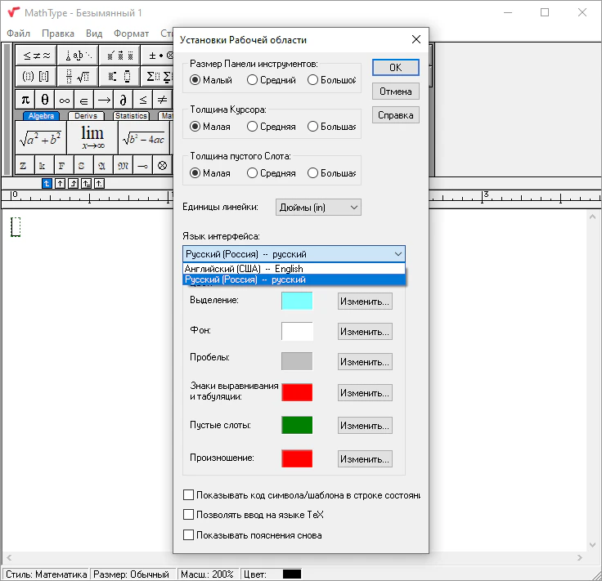
Task: Click the theta symbol button
Action: (x=45, y=99)
